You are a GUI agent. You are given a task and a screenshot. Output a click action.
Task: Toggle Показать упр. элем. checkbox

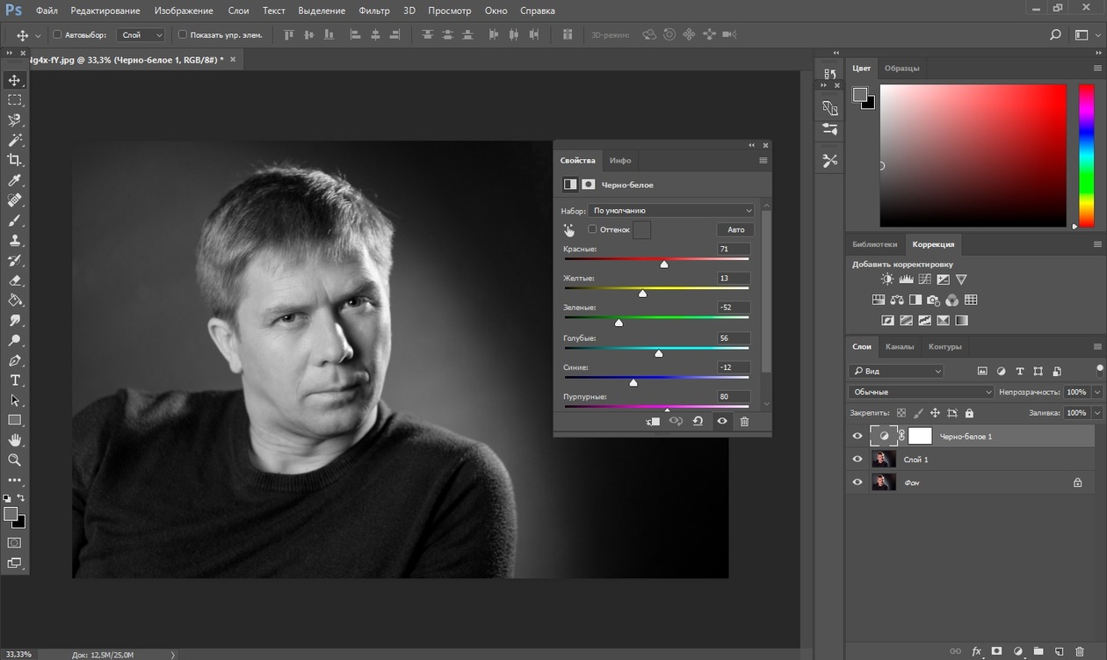[x=183, y=35]
